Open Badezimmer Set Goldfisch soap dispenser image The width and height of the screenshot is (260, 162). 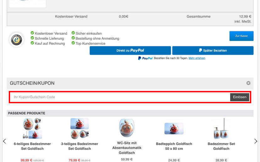(x=221, y=129)
